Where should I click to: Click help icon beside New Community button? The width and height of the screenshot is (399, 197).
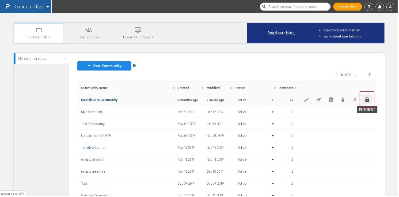pyautogui.click(x=134, y=66)
